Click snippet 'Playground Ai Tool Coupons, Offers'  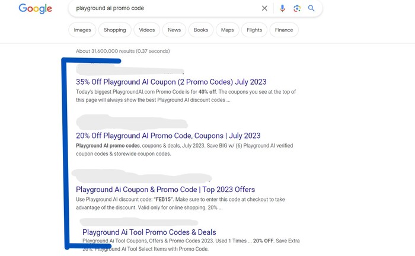pyautogui.click(x=191, y=245)
